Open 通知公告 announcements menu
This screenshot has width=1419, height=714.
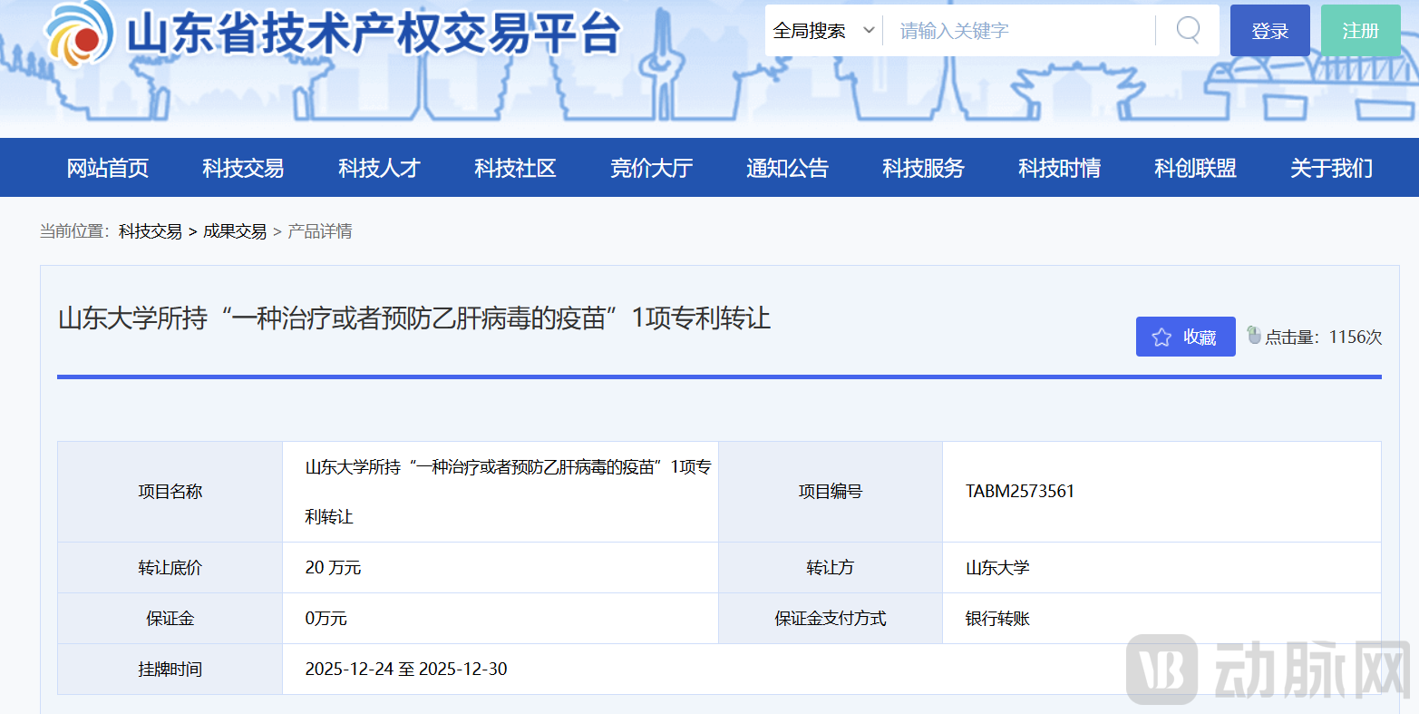[787, 168]
